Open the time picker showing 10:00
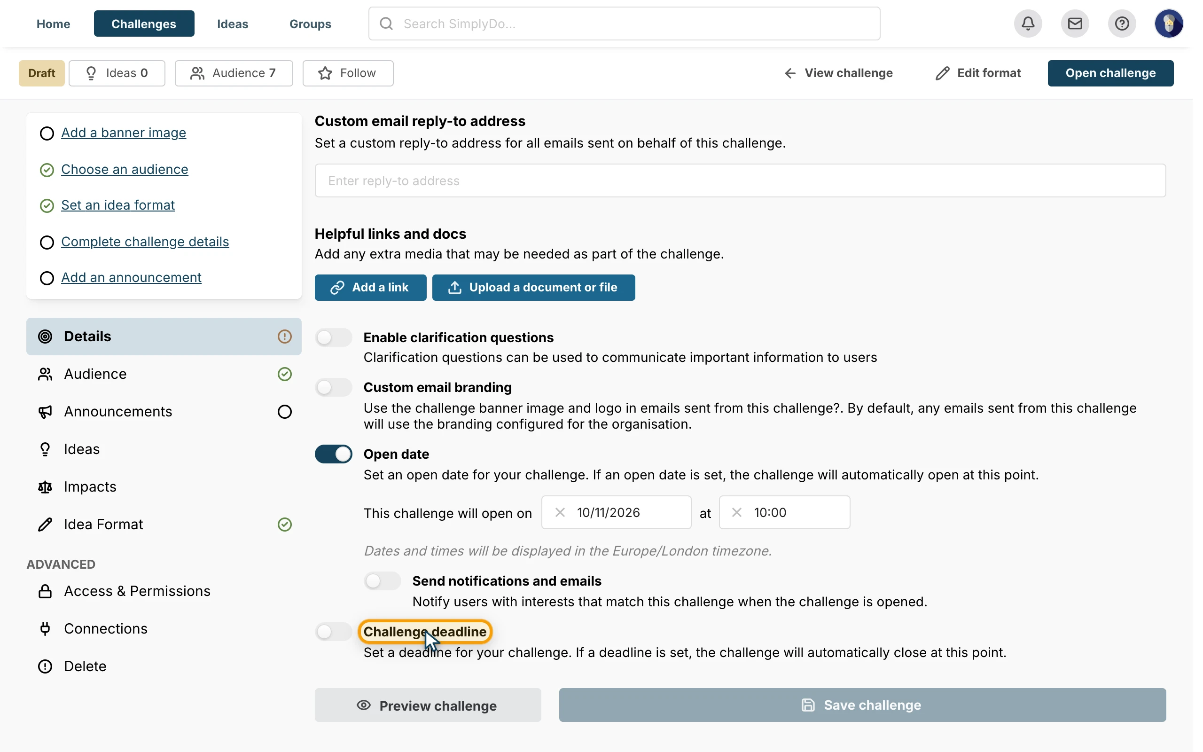The image size is (1203, 752). pos(784,512)
